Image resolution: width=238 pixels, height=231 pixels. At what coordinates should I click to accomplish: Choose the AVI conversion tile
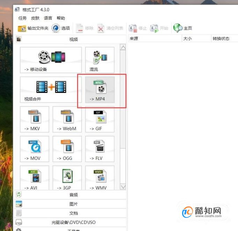(35, 178)
